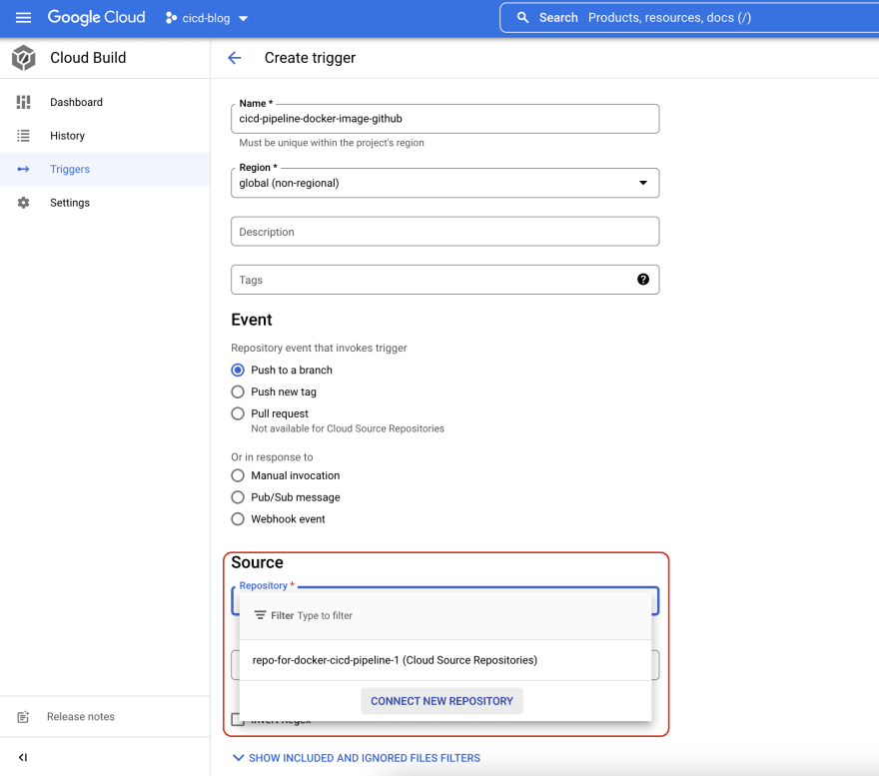Screen dimensions: 879x776
Task: Select Push new tag event
Action: [x=238, y=391]
